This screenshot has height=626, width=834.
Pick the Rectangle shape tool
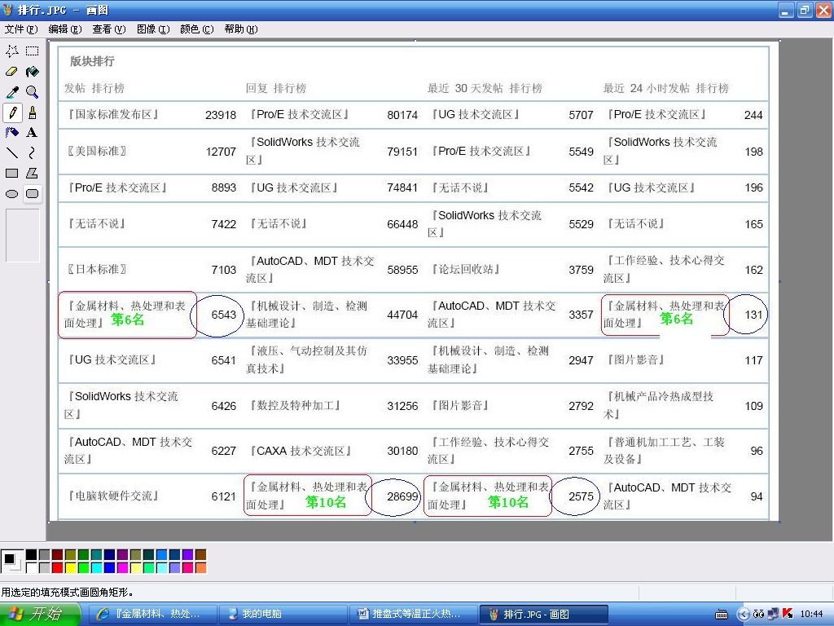pyautogui.click(x=11, y=173)
